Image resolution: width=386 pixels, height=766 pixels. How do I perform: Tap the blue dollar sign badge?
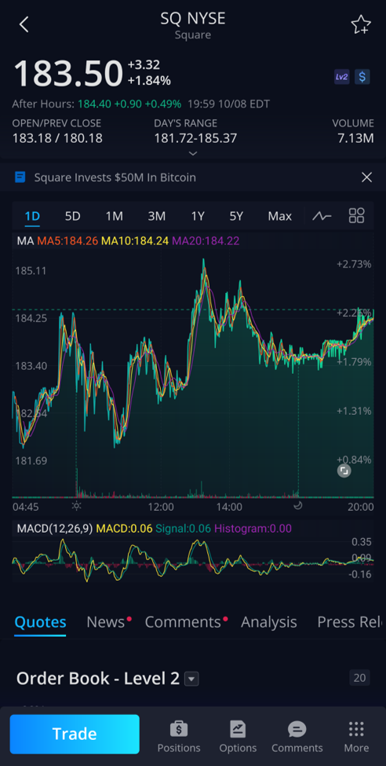coord(362,77)
